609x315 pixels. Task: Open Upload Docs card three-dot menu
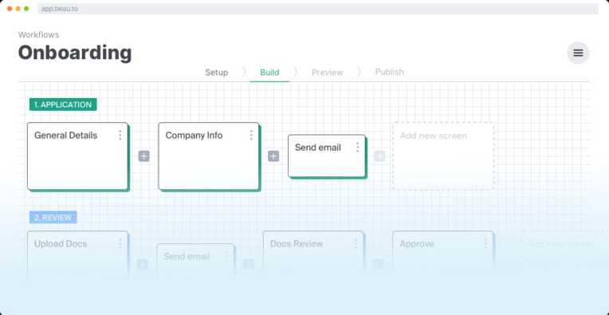point(120,243)
